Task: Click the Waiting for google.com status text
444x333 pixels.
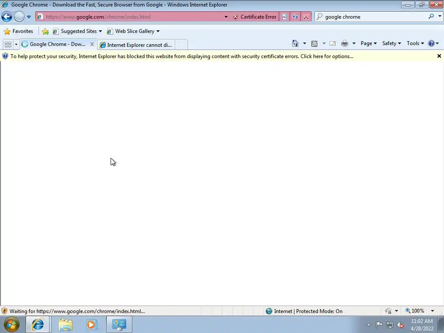Action: 77,311
